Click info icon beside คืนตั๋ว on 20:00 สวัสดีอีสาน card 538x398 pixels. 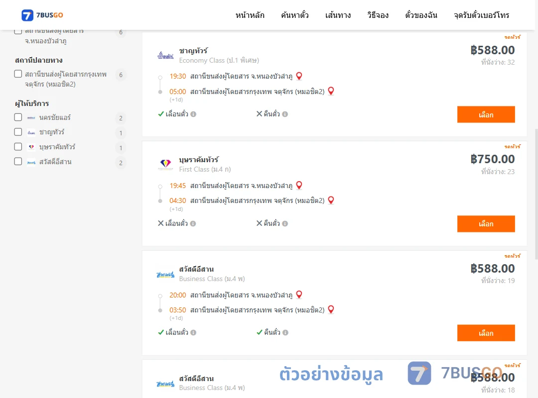pos(285,332)
